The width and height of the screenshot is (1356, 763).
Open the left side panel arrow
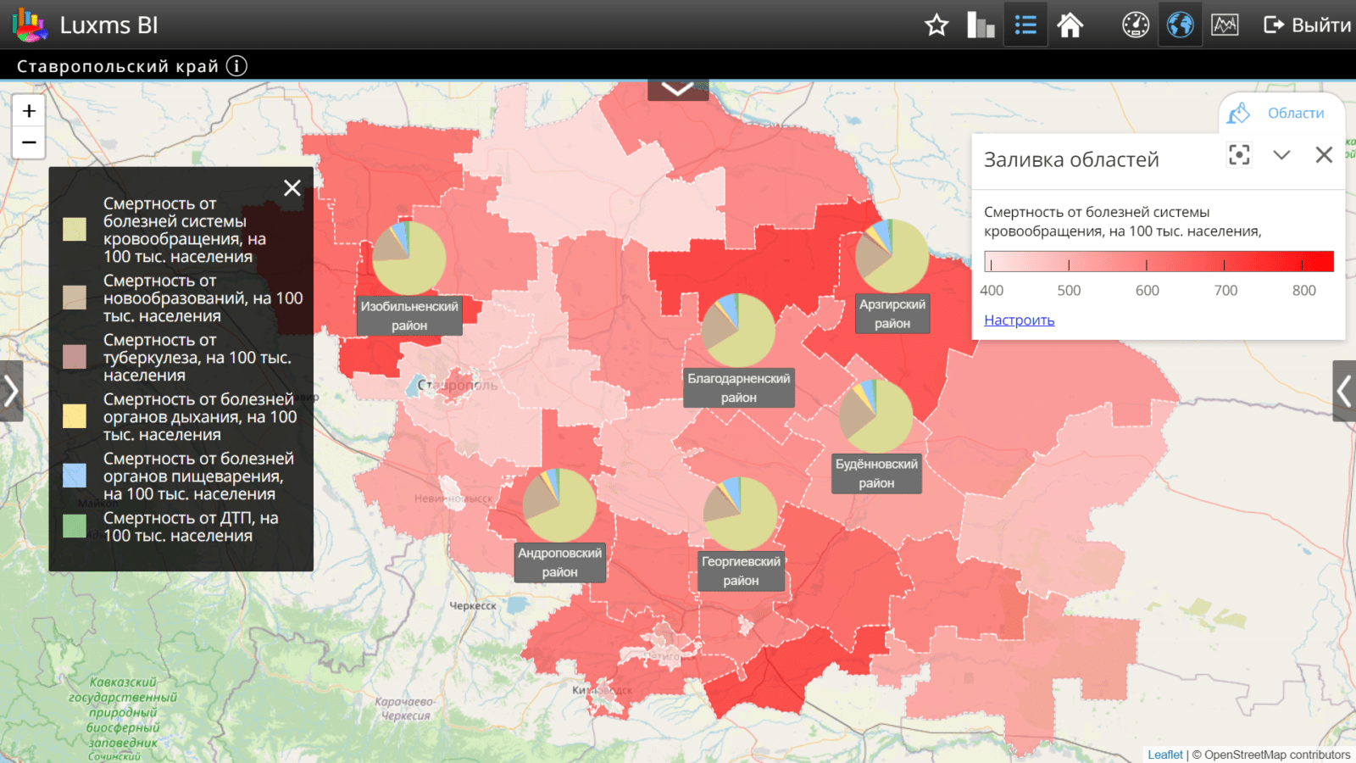[11, 391]
